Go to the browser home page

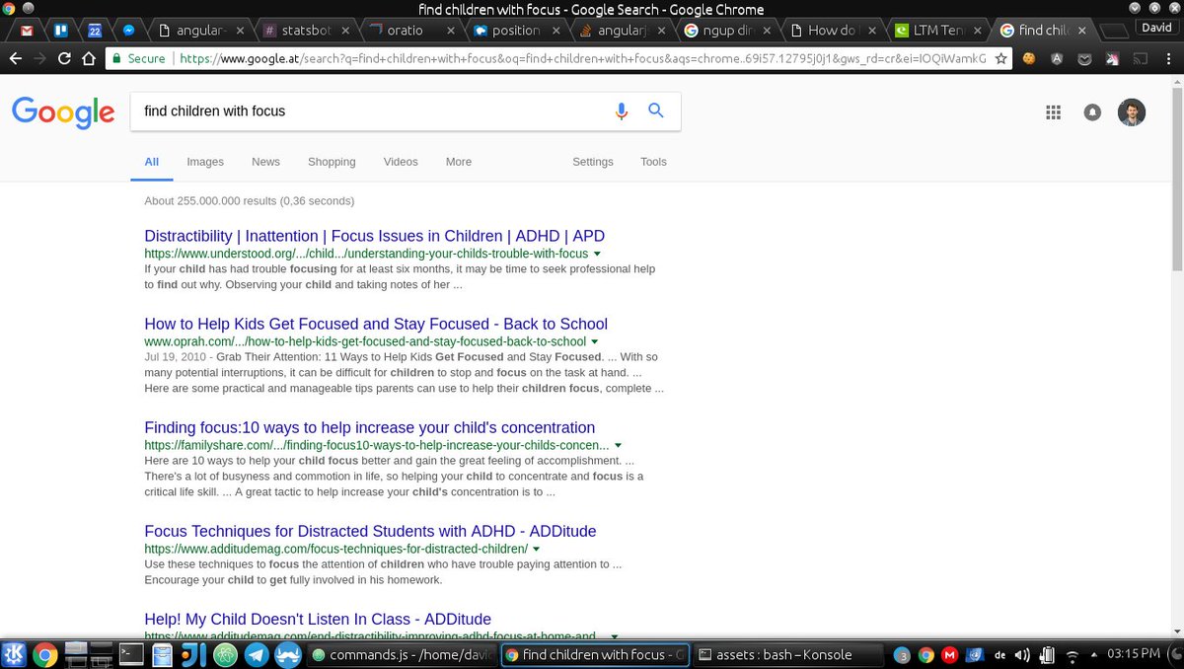90,59
